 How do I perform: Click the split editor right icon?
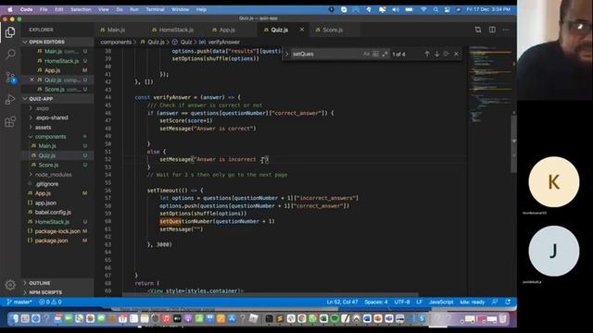tap(492, 30)
